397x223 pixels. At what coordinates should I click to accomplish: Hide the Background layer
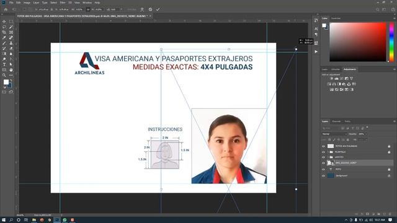pos(323,176)
